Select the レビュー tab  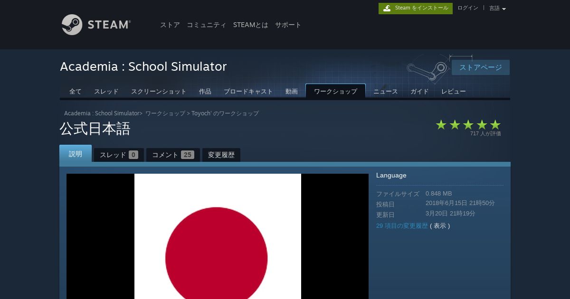click(x=454, y=92)
